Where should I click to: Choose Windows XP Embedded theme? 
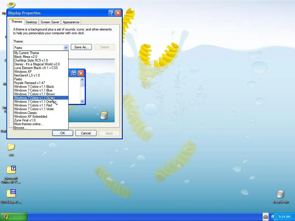41,117
